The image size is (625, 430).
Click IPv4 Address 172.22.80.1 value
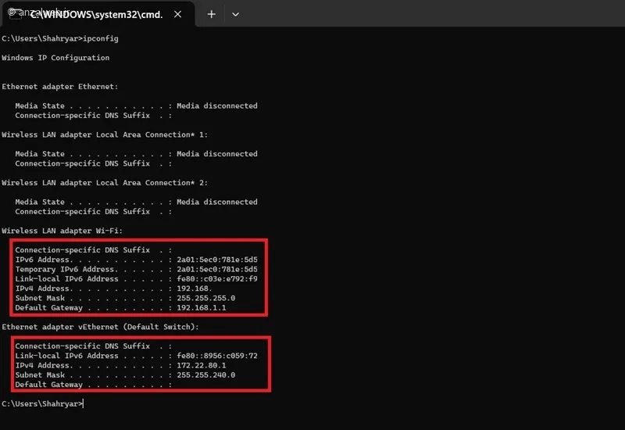point(202,365)
